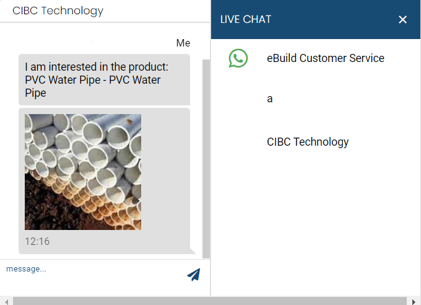Click the horizontal scrollbar at bottom
Image resolution: width=421 pixels, height=305 pixels.
pos(210,301)
